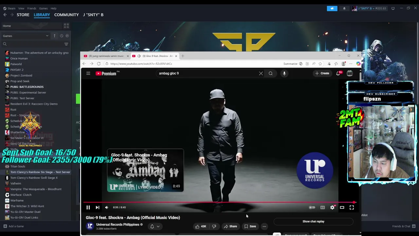
Task: Click Universal Records Philippines channel avatar
Action: click(90, 226)
